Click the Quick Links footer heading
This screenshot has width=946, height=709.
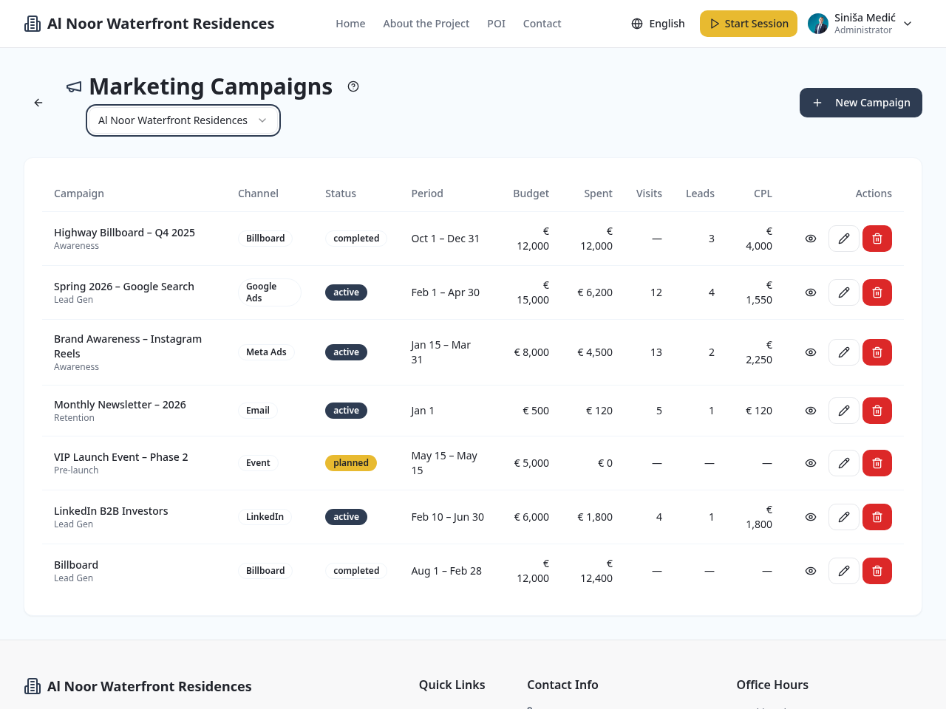coord(452,685)
